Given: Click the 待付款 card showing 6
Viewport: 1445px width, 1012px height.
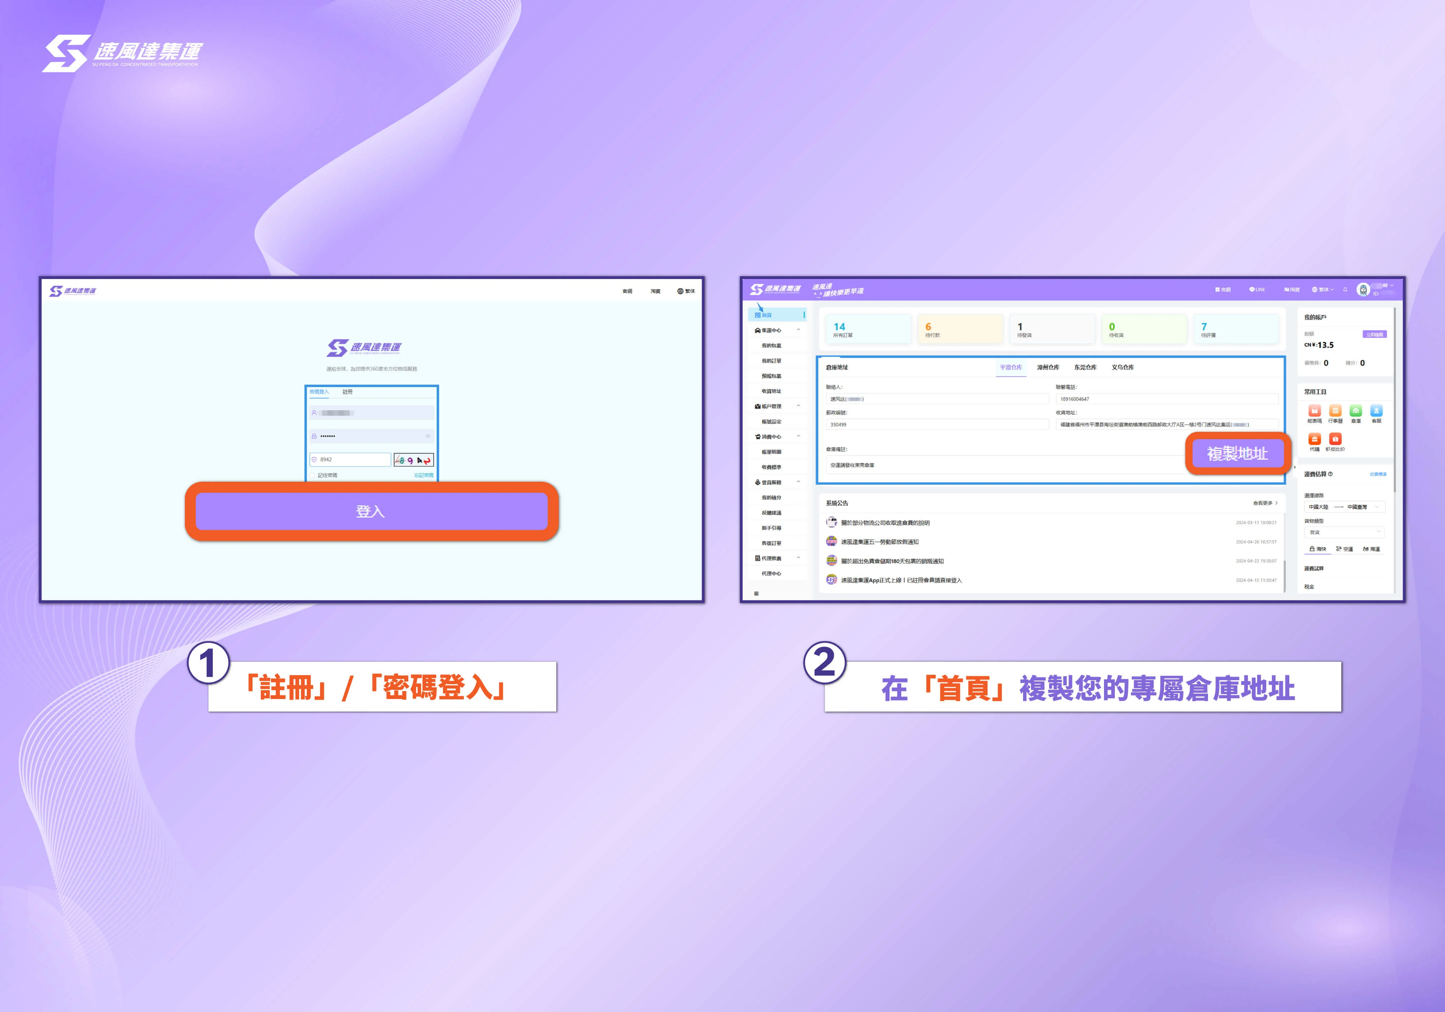Looking at the screenshot, I should point(960,329).
